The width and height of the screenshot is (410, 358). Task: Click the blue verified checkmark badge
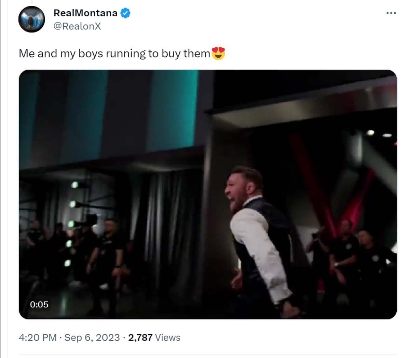(x=125, y=13)
